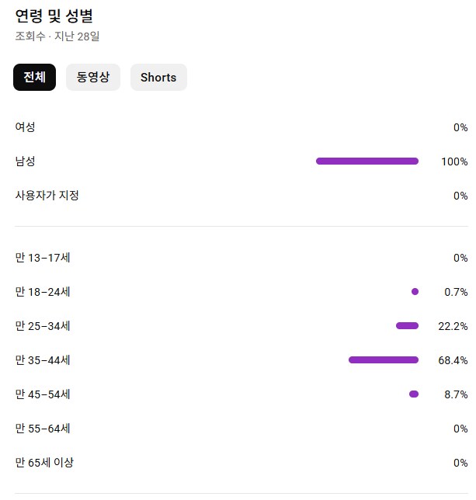Click the 연령 및 성별 card title
Image resolution: width=476 pixels, height=500 pixels.
coord(54,16)
